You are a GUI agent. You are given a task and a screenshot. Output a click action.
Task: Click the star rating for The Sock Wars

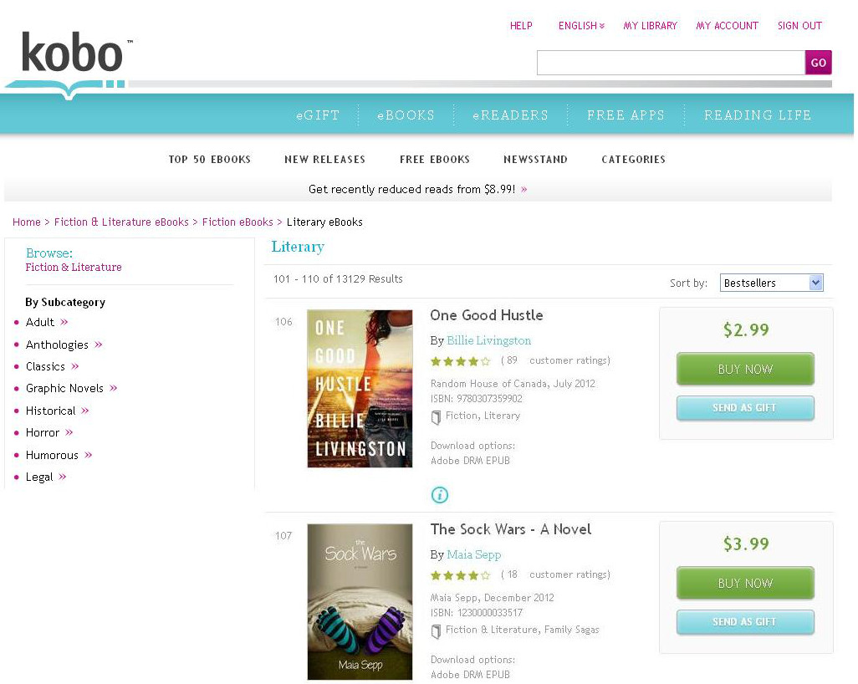[460, 575]
